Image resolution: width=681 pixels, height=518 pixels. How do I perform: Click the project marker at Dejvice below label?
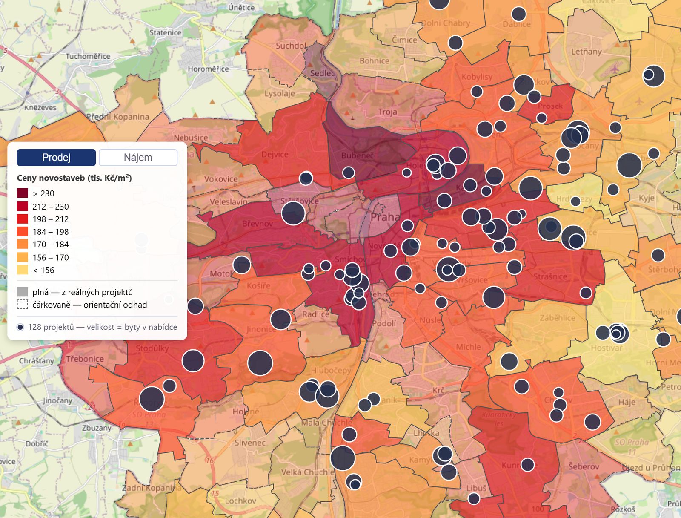(x=306, y=178)
